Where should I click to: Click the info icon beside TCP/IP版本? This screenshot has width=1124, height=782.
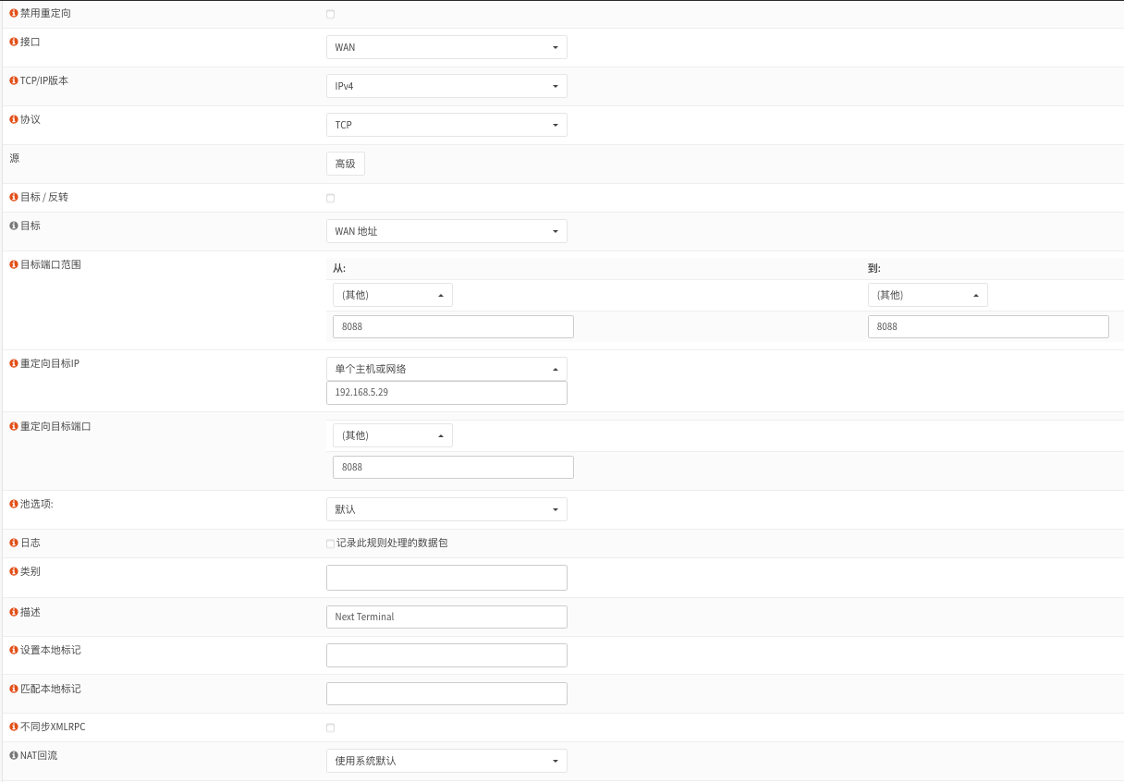click(14, 81)
